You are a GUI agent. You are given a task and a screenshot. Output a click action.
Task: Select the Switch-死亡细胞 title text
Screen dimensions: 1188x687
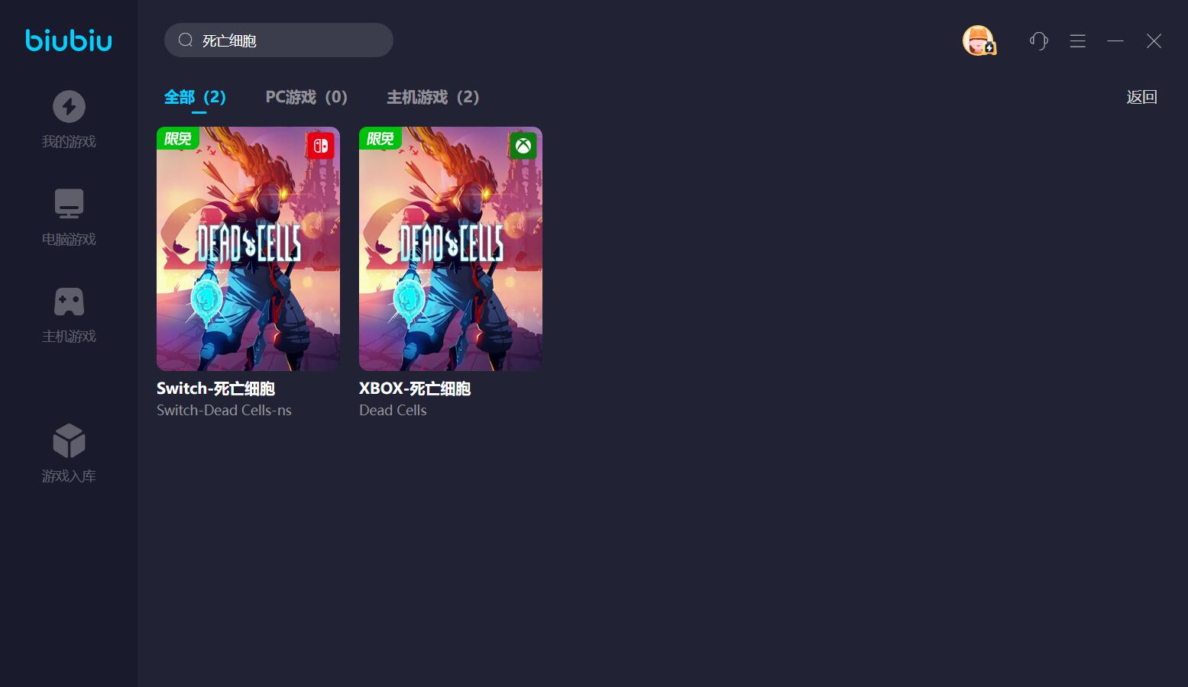(215, 389)
